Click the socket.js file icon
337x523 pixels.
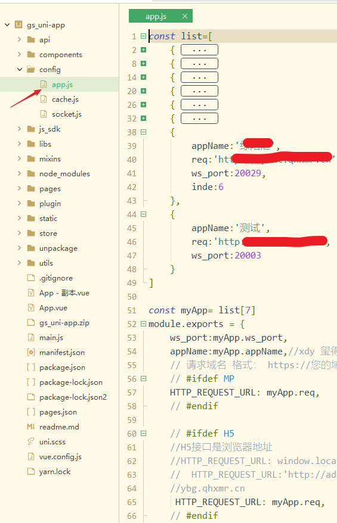(44, 114)
